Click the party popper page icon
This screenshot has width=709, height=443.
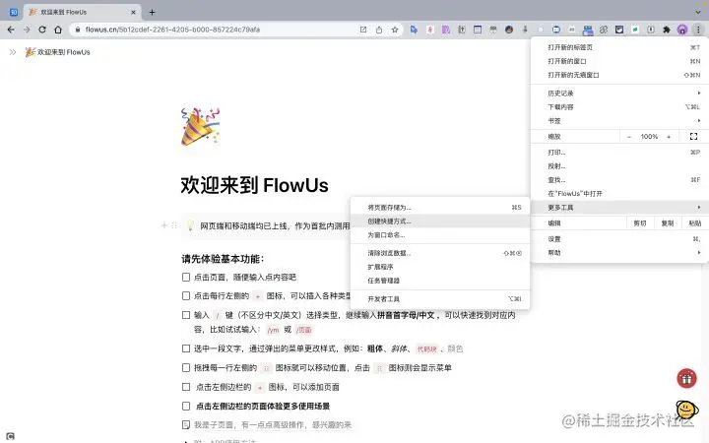click(x=200, y=127)
